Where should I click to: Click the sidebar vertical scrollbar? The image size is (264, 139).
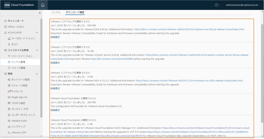click(42, 68)
